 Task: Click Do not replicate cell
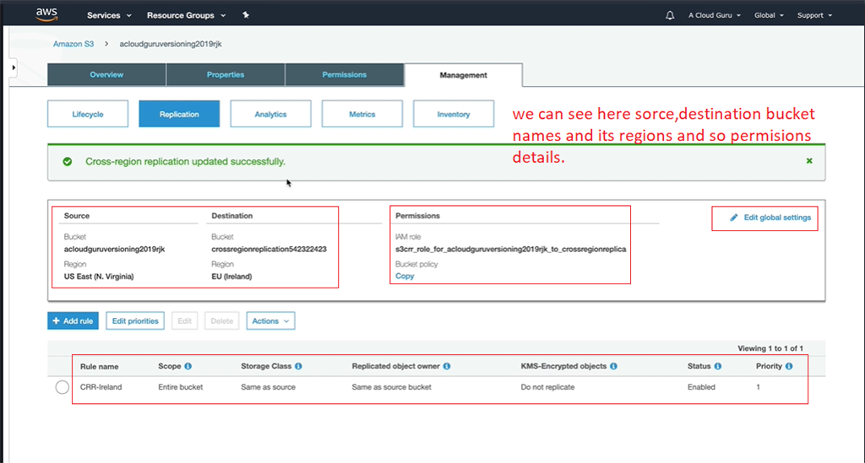[547, 387]
